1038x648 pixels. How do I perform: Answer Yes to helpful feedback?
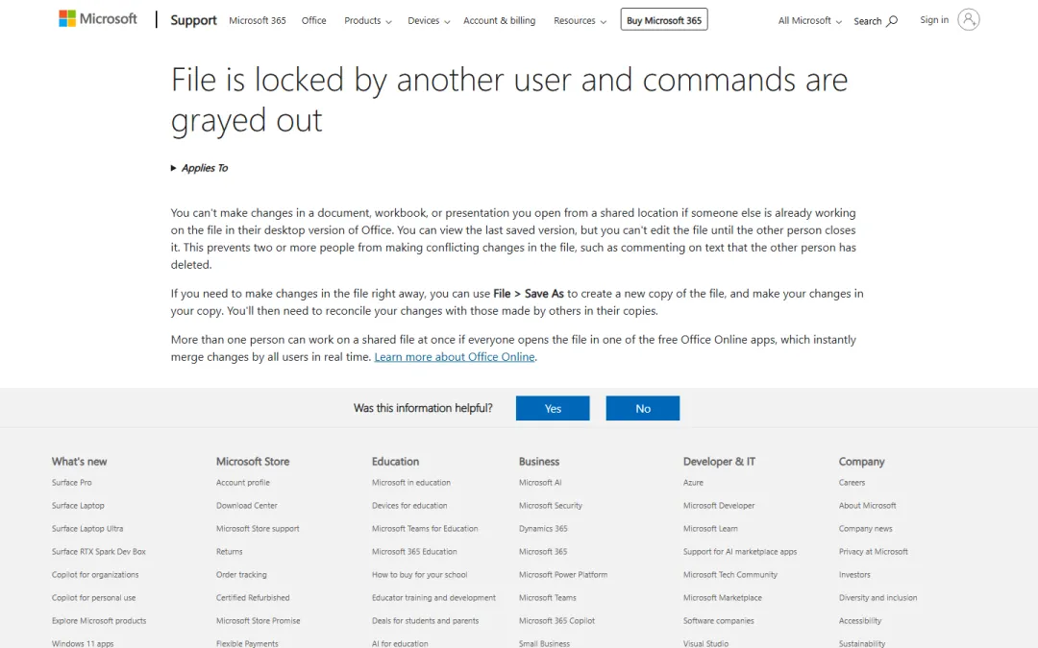tap(553, 408)
